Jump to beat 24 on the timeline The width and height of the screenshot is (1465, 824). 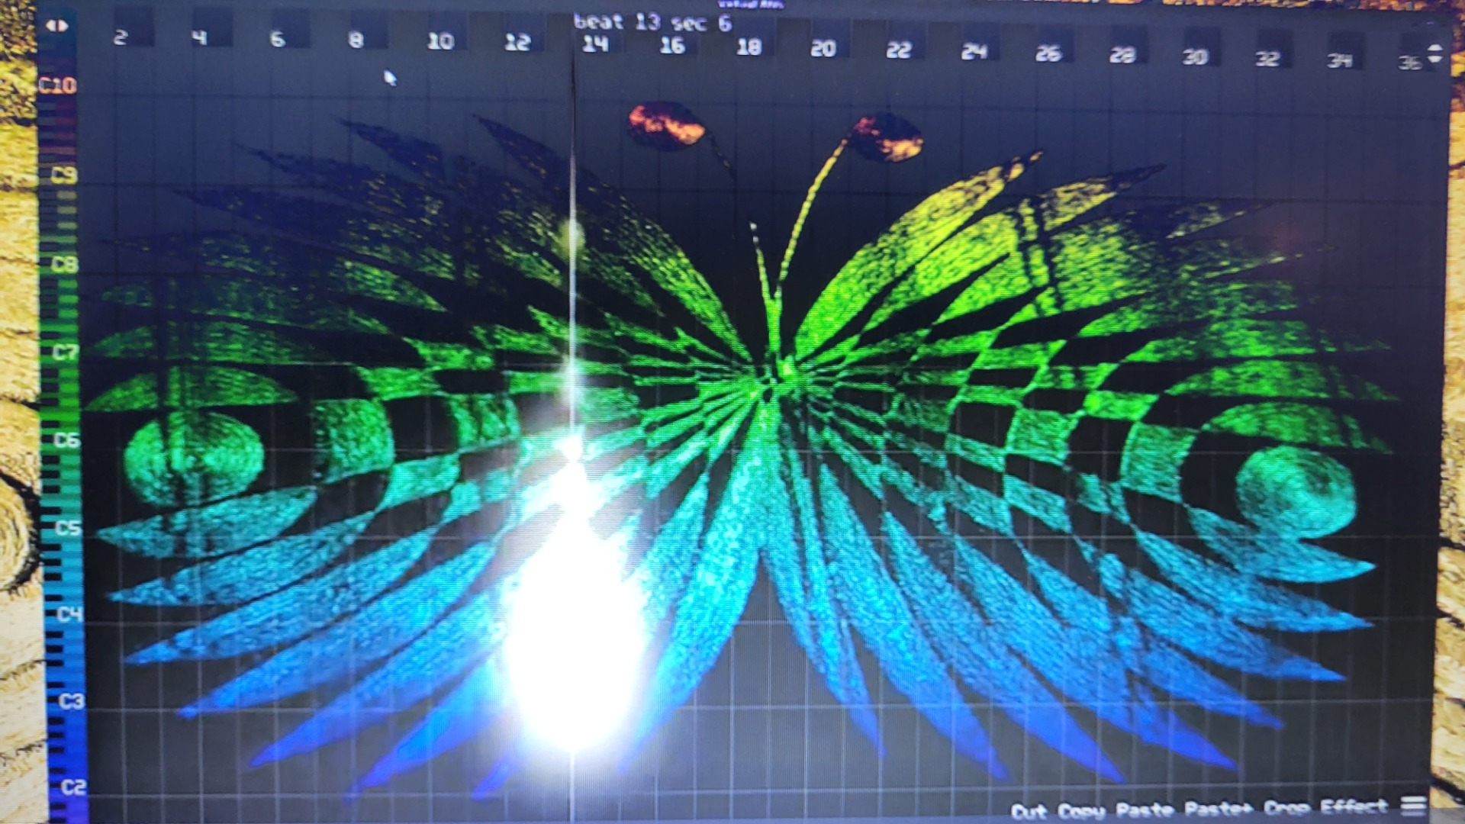(x=974, y=52)
